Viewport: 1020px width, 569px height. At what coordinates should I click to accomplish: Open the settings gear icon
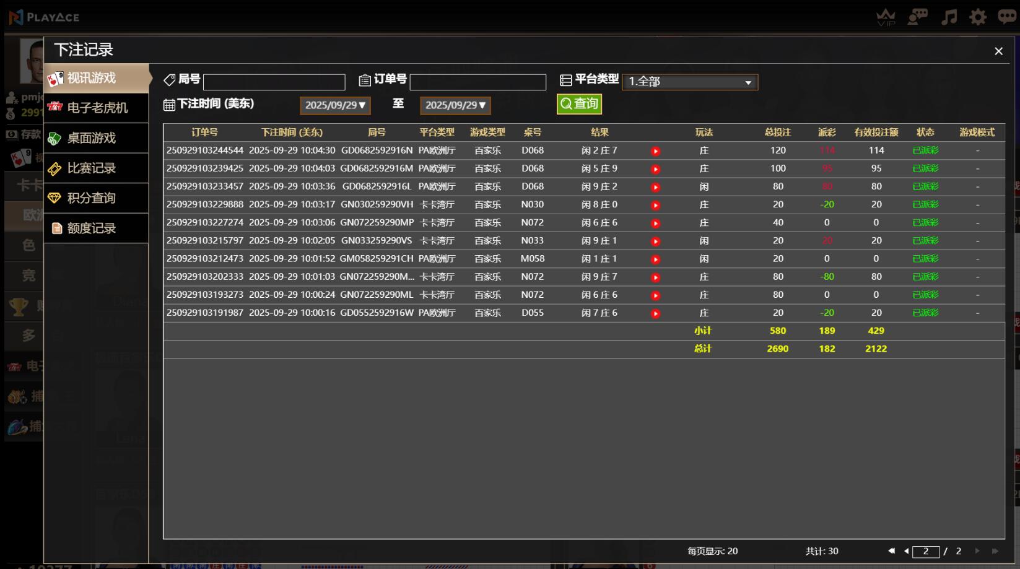[x=978, y=17]
